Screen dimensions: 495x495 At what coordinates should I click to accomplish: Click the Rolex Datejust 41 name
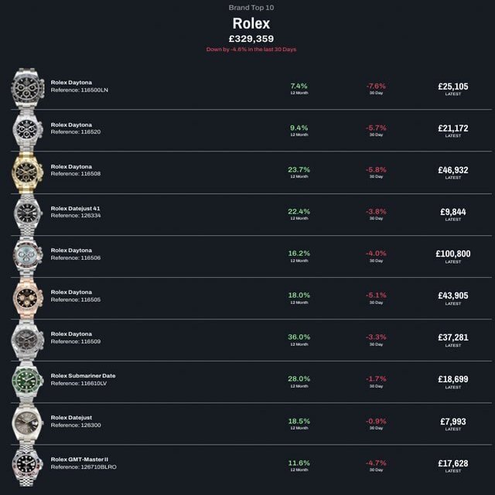tap(76, 209)
